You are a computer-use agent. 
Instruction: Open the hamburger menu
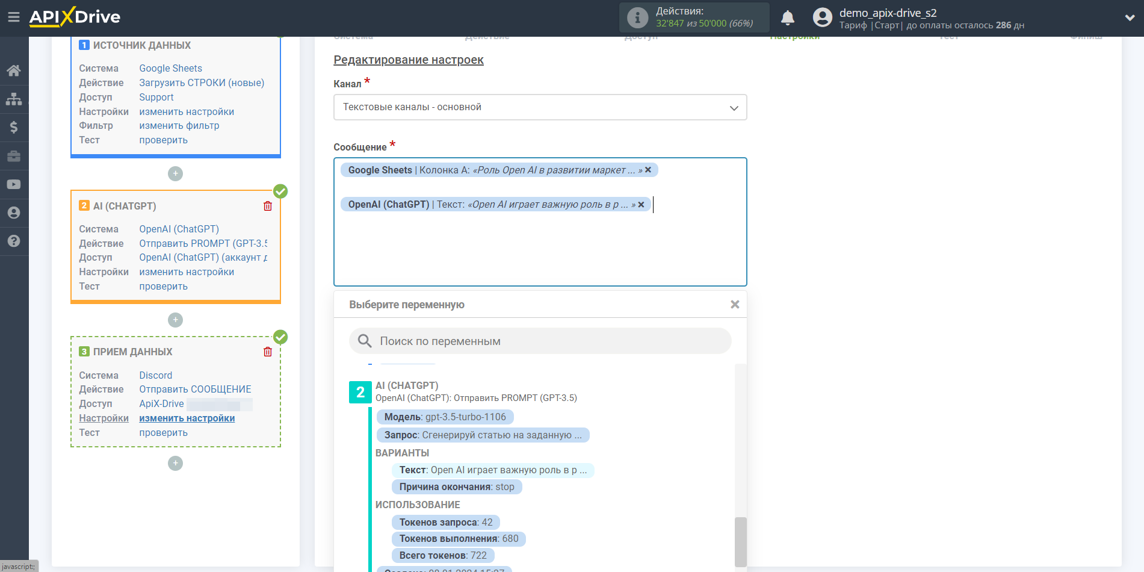click(13, 17)
